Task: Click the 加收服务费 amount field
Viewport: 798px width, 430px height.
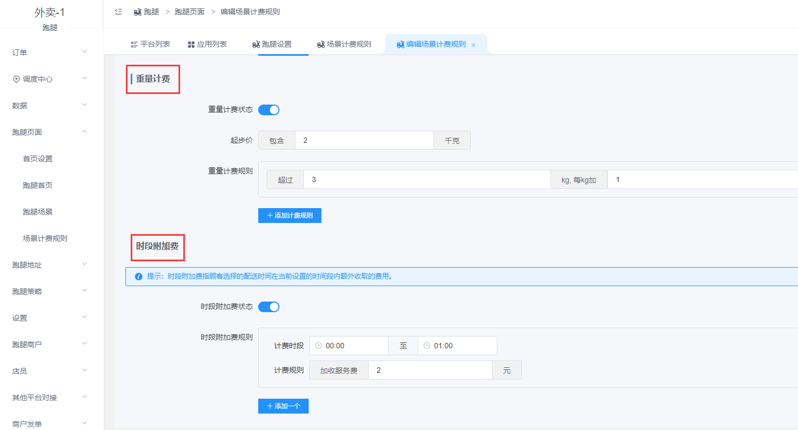Action: point(430,371)
